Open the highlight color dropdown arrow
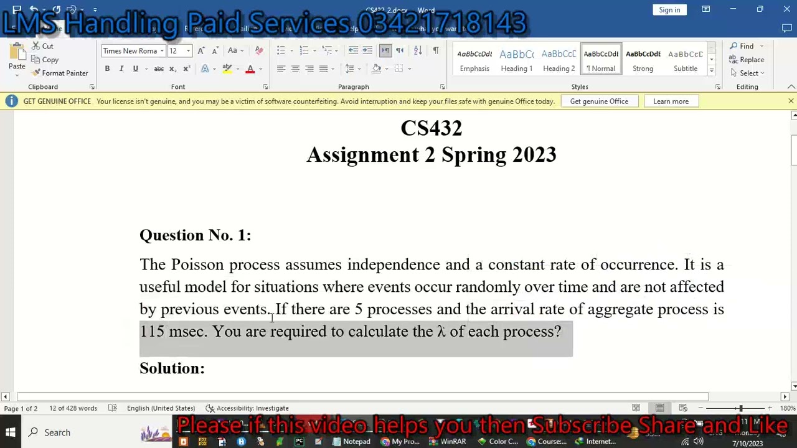The height and width of the screenshot is (448, 797). coord(237,68)
